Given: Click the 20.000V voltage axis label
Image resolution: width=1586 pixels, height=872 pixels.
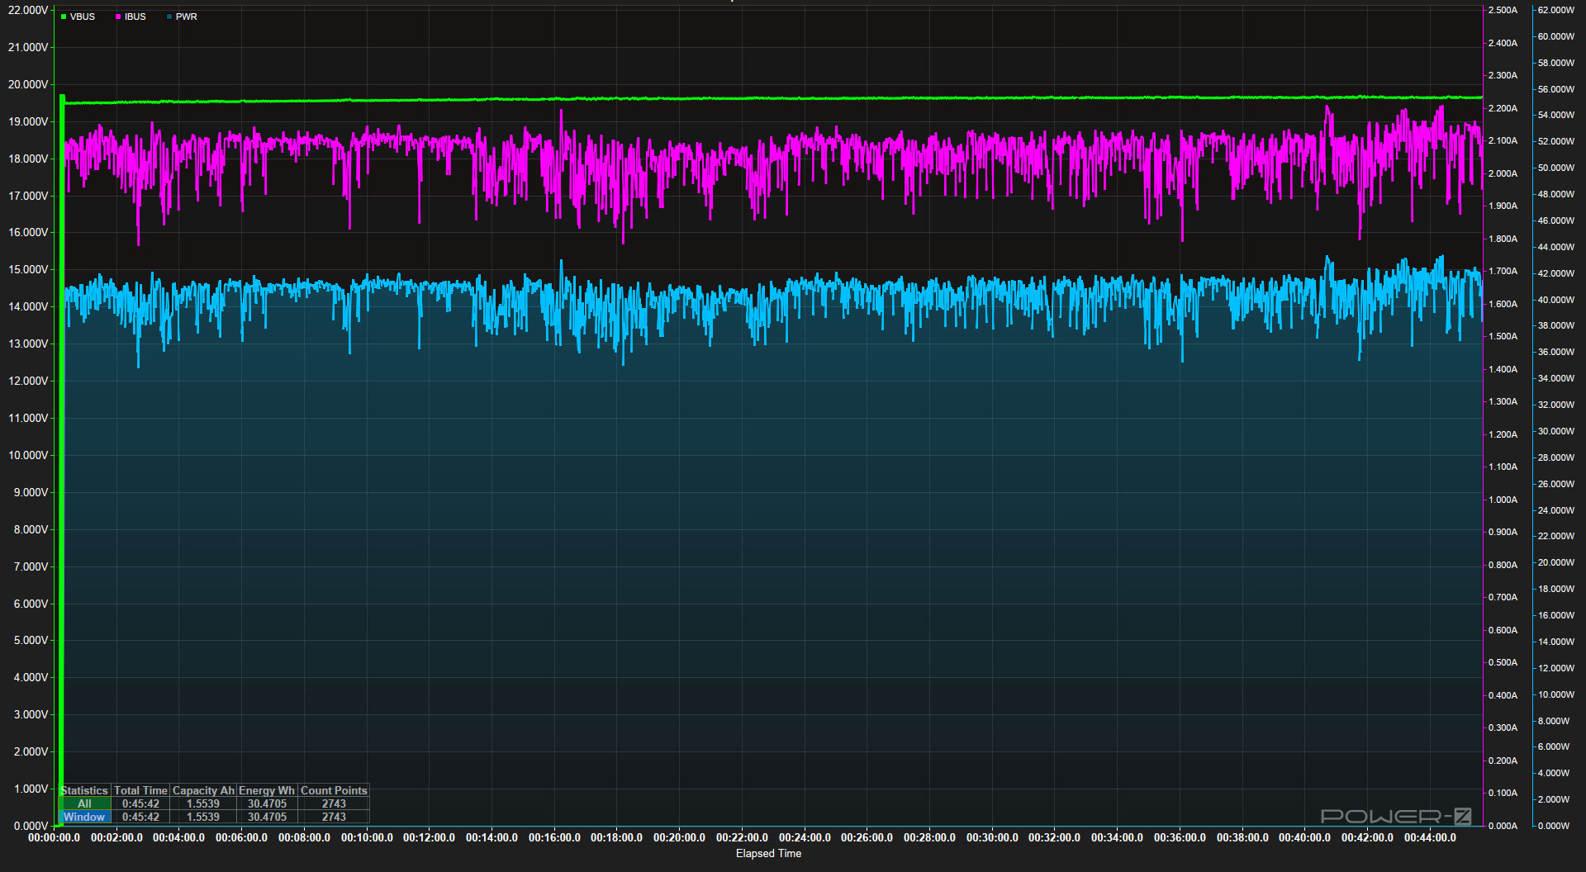Looking at the screenshot, I should 28,84.
